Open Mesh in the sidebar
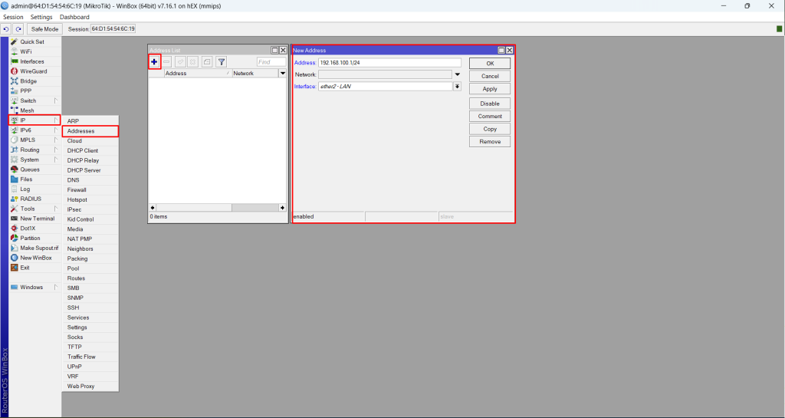Viewport: 785px width, 418px height. point(27,110)
